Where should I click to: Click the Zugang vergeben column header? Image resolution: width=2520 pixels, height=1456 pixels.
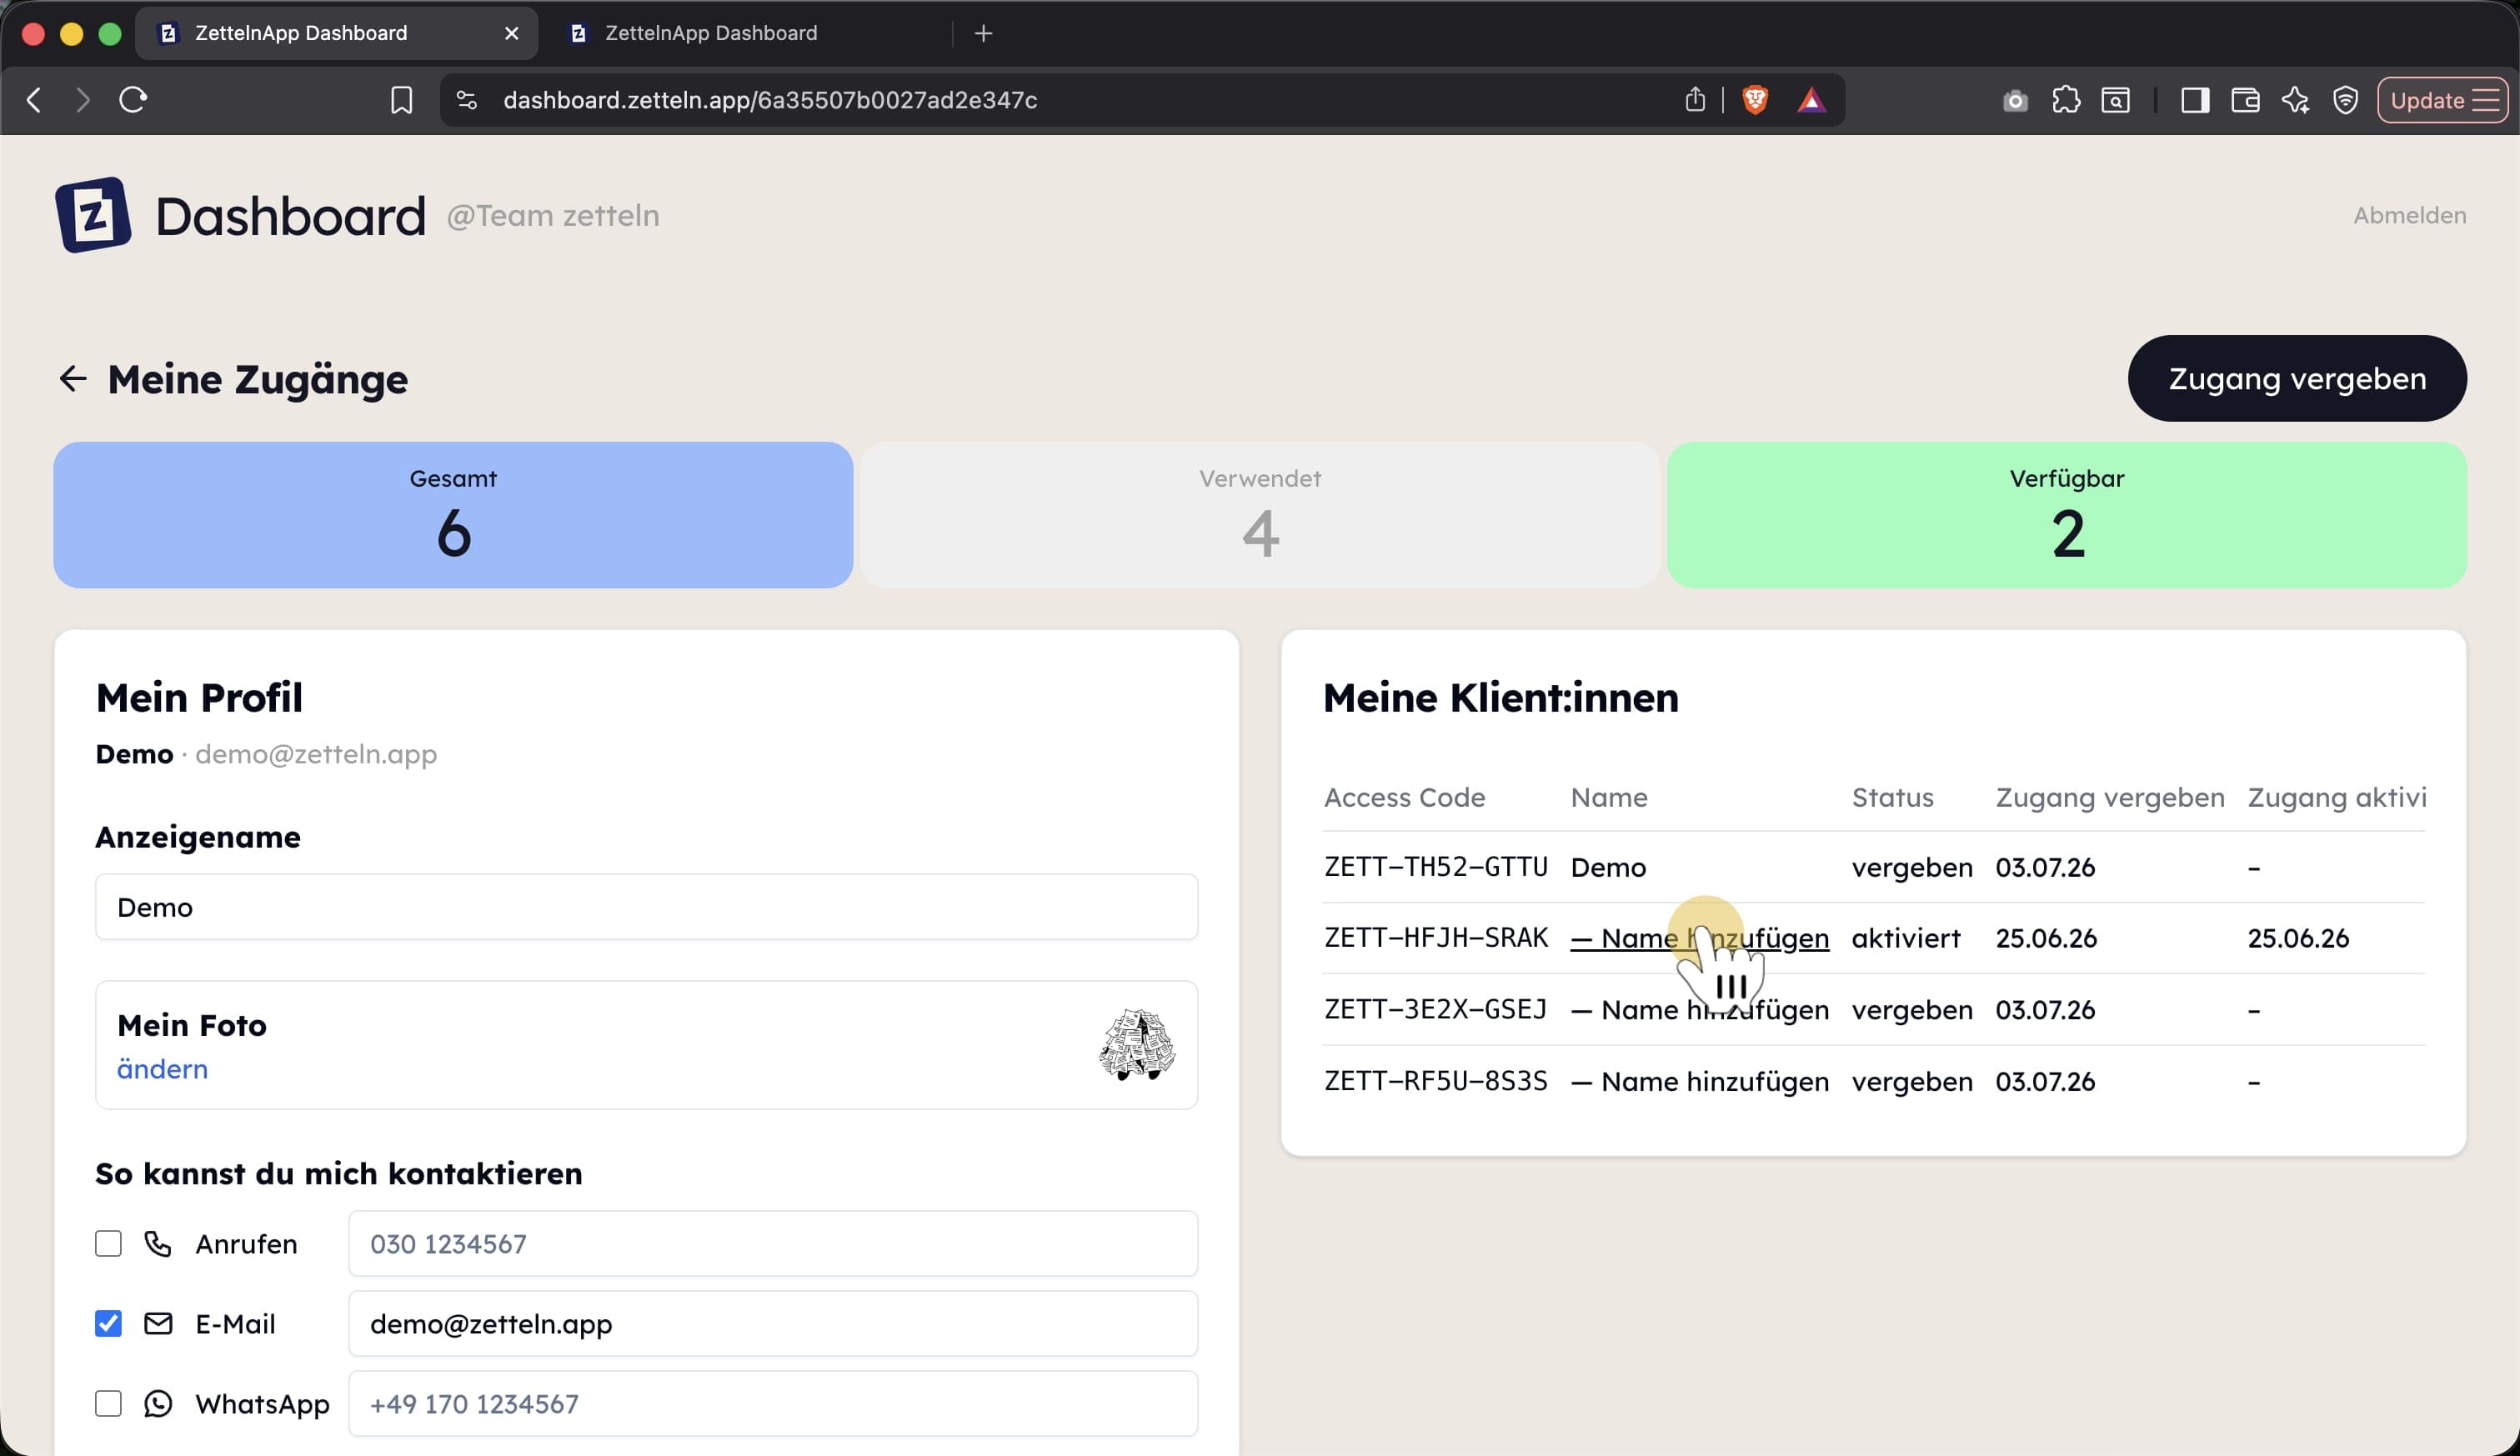[2110, 797]
